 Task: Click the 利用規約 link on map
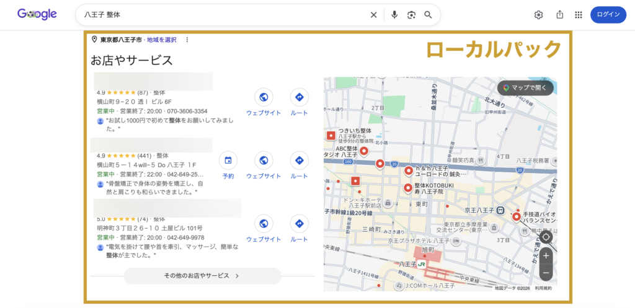click(x=543, y=288)
